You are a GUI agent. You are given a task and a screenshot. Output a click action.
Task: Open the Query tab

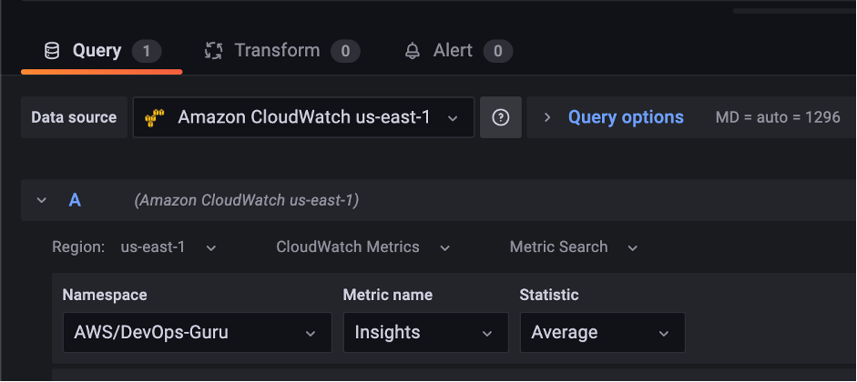tap(102, 51)
